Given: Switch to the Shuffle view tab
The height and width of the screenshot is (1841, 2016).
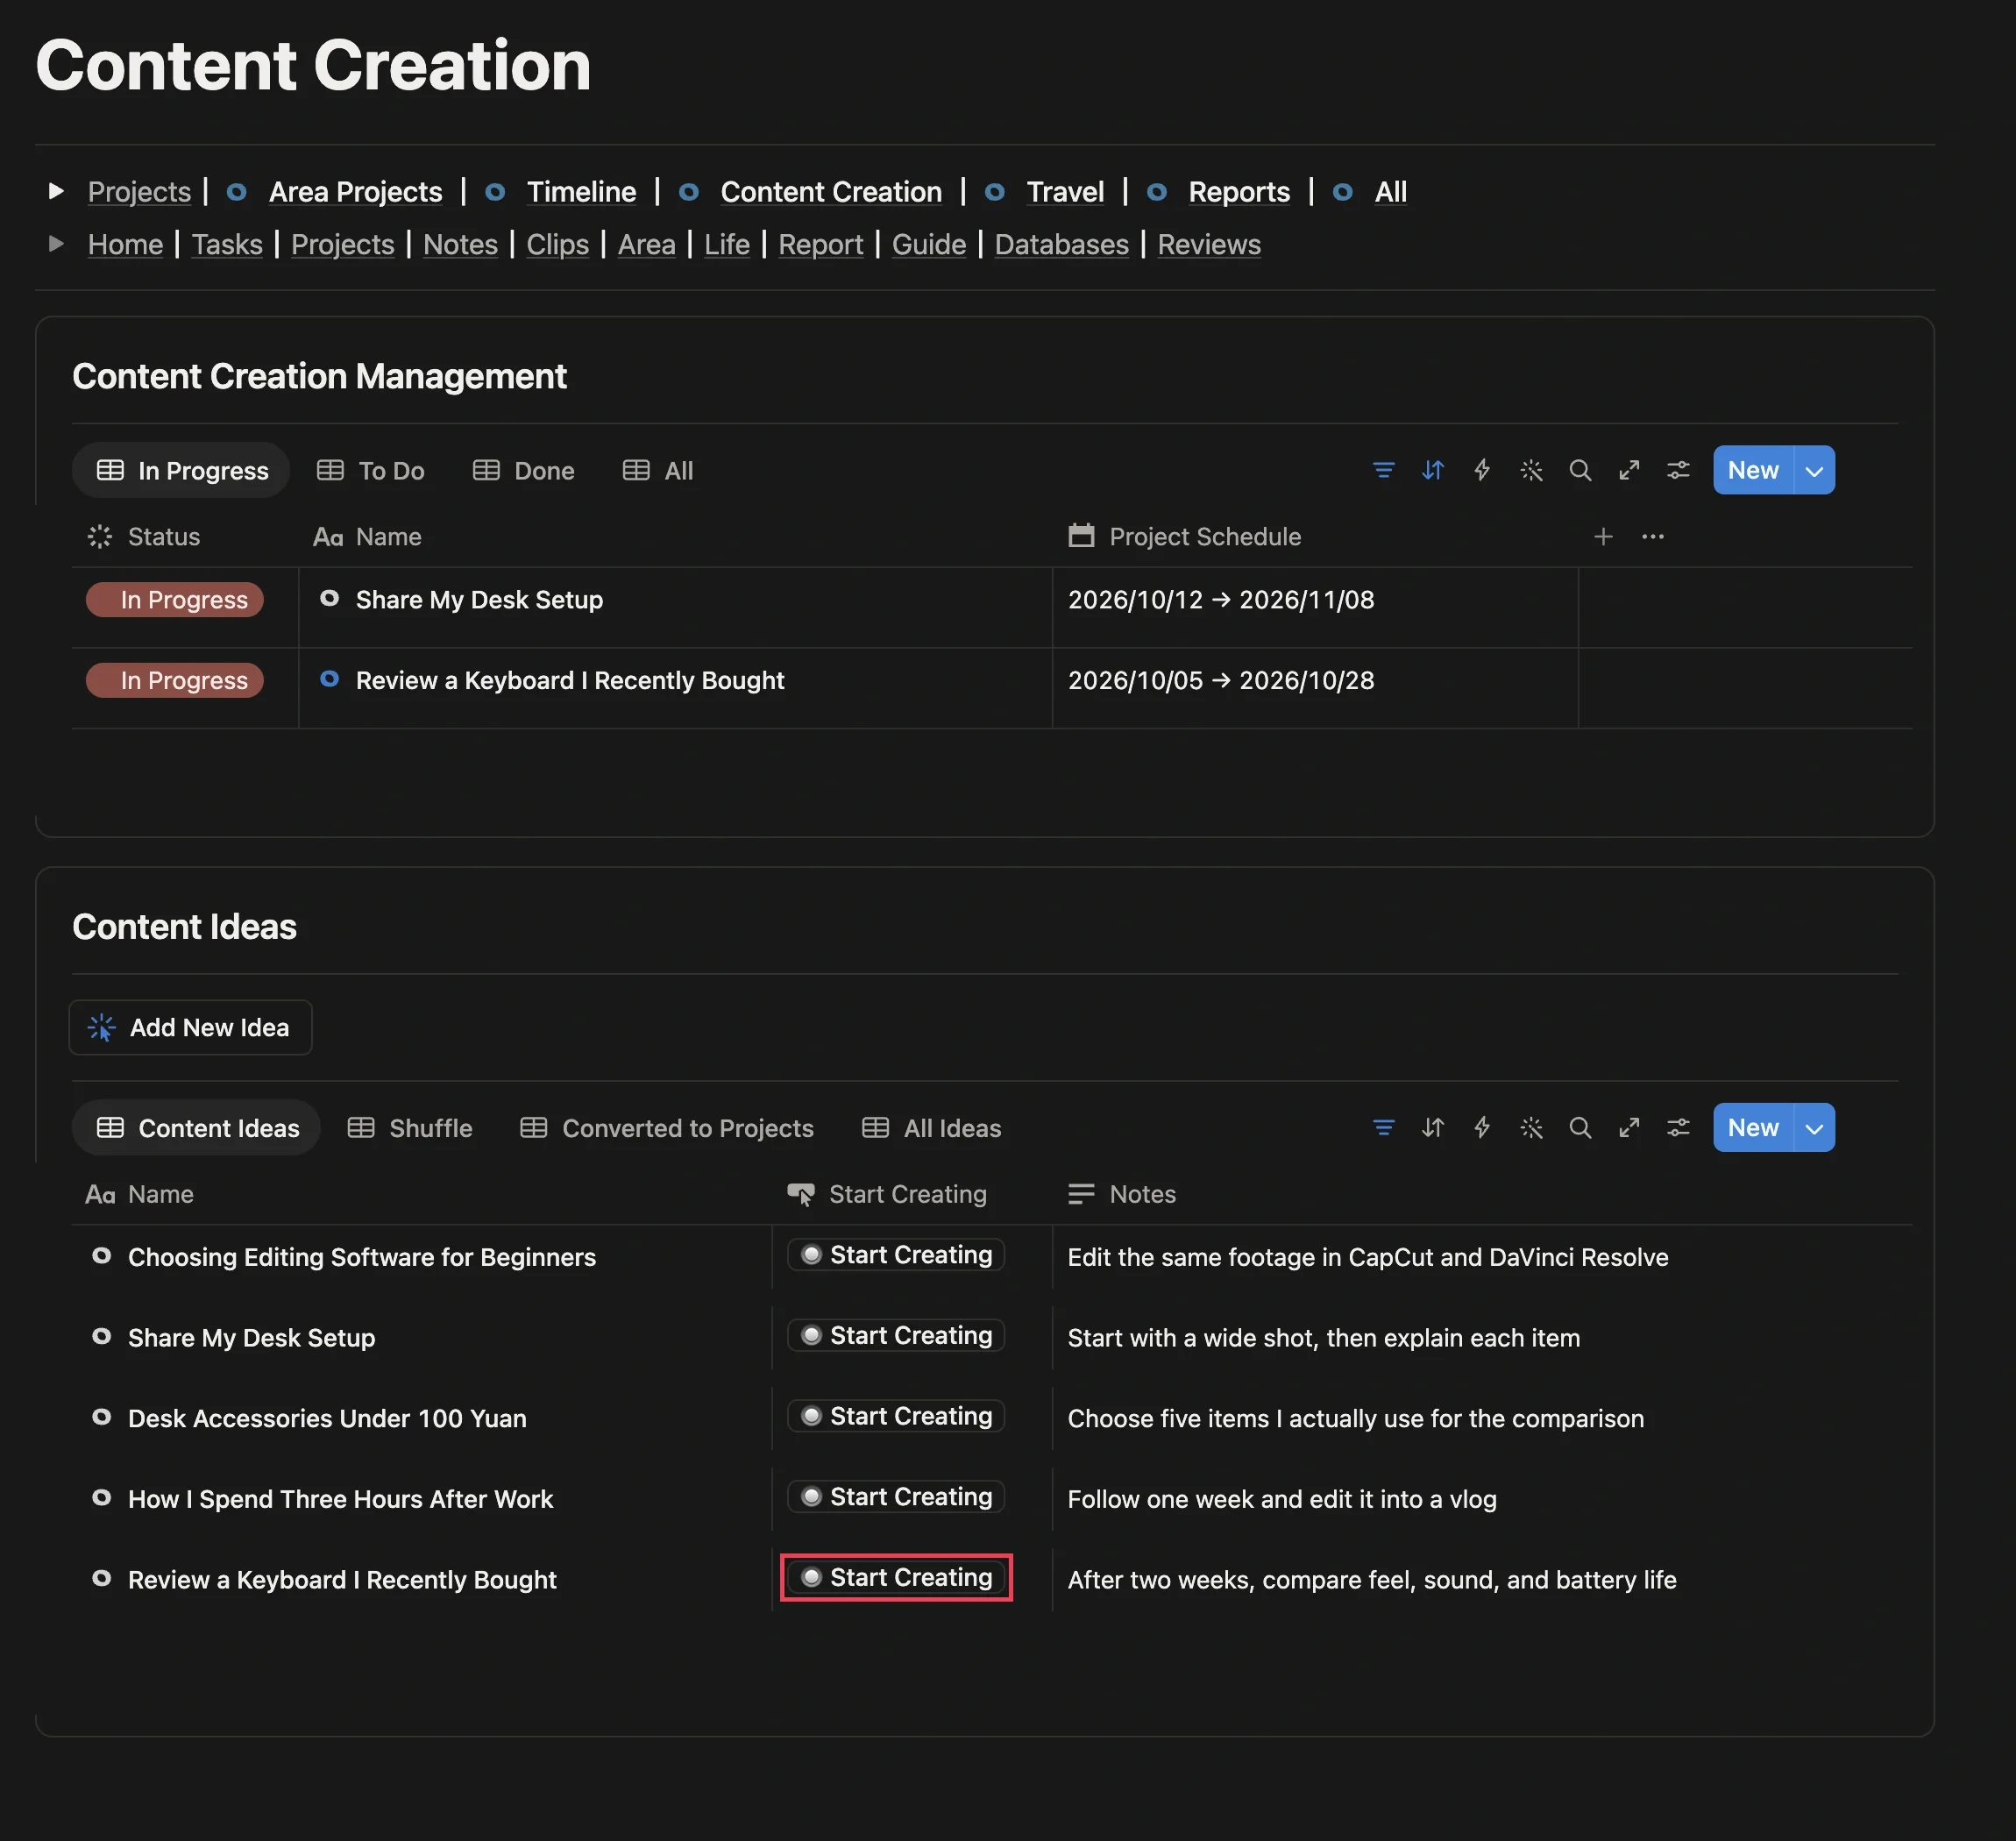Looking at the screenshot, I should pos(410,1128).
